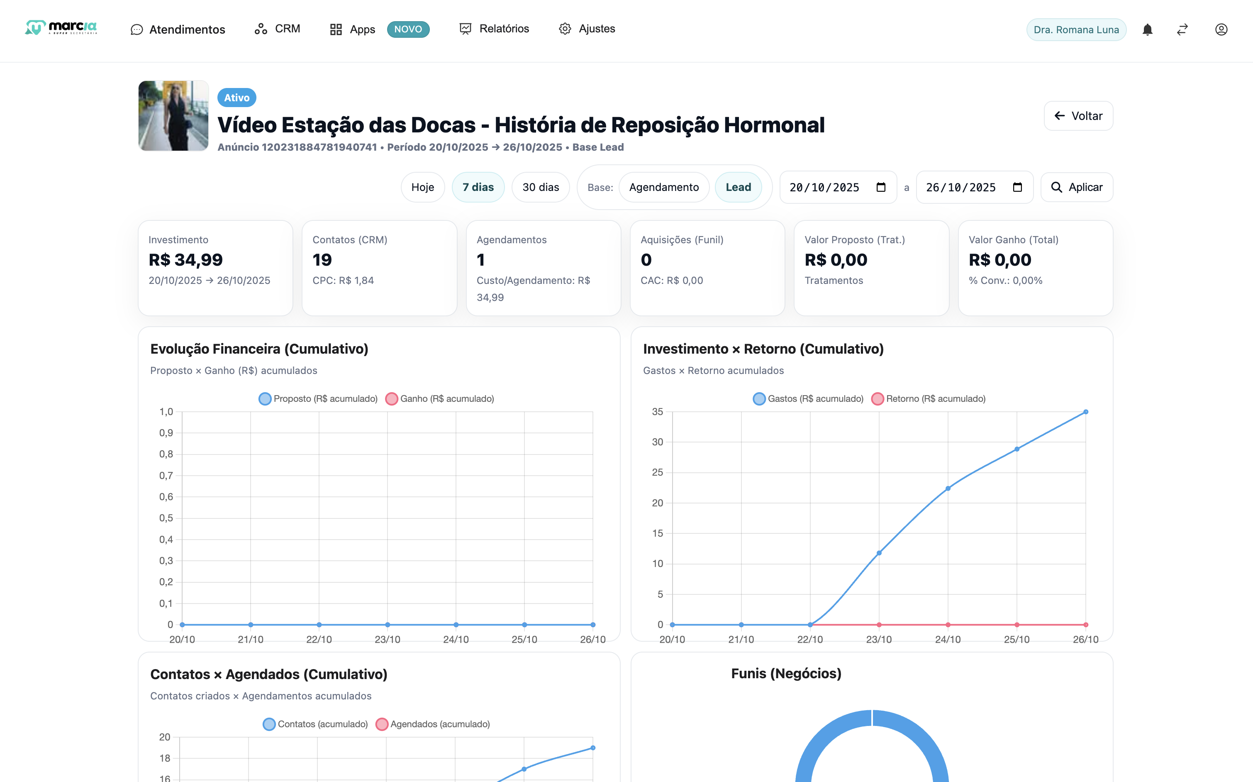Image resolution: width=1253 pixels, height=782 pixels.
Task: Open the Dra. Romana Luna account selector
Action: pyautogui.click(x=1076, y=29)
